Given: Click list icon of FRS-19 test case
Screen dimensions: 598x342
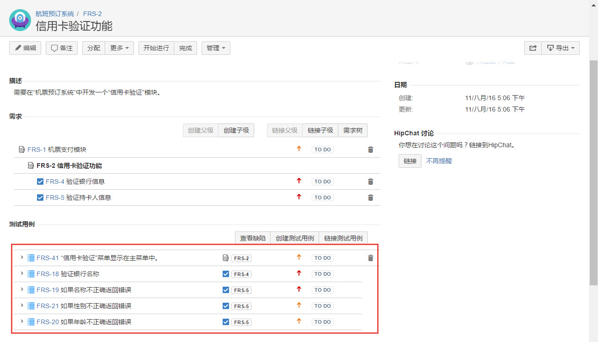Looking at the screenshot, I should click(x=31, y=290).
